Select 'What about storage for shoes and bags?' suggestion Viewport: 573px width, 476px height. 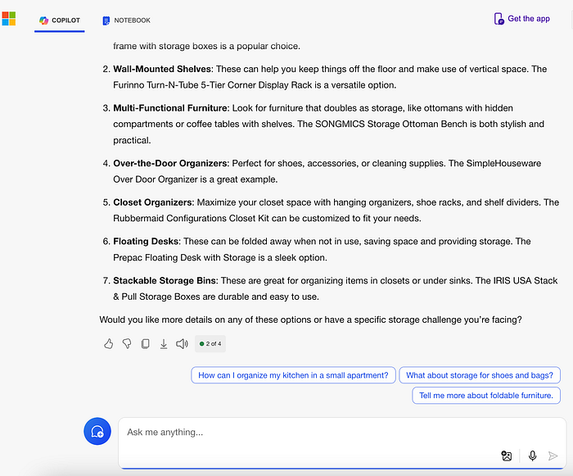click(480, 375)
